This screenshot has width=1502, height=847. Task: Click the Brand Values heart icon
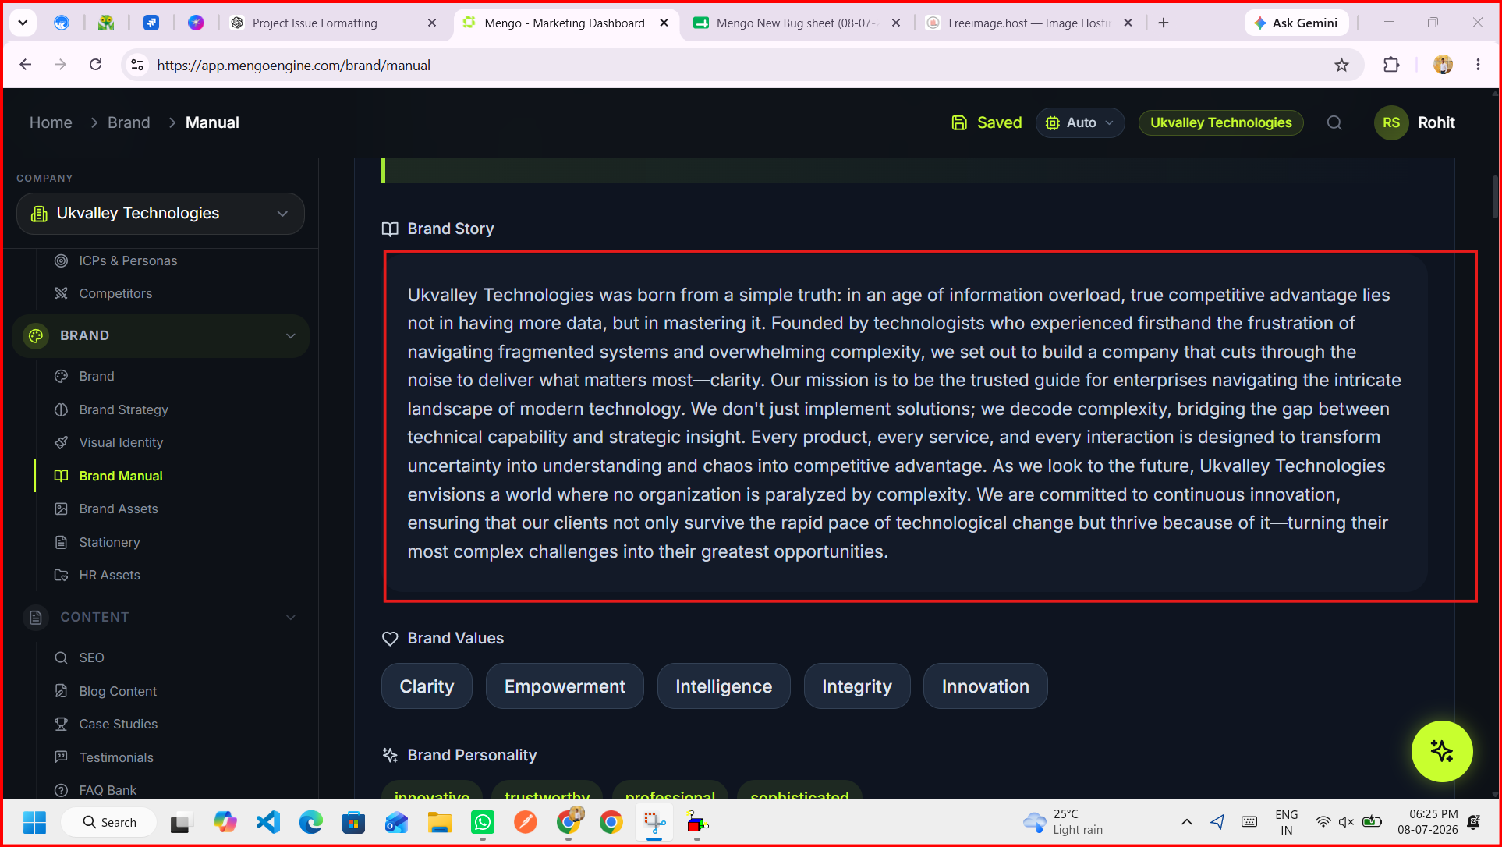(390, 638)
